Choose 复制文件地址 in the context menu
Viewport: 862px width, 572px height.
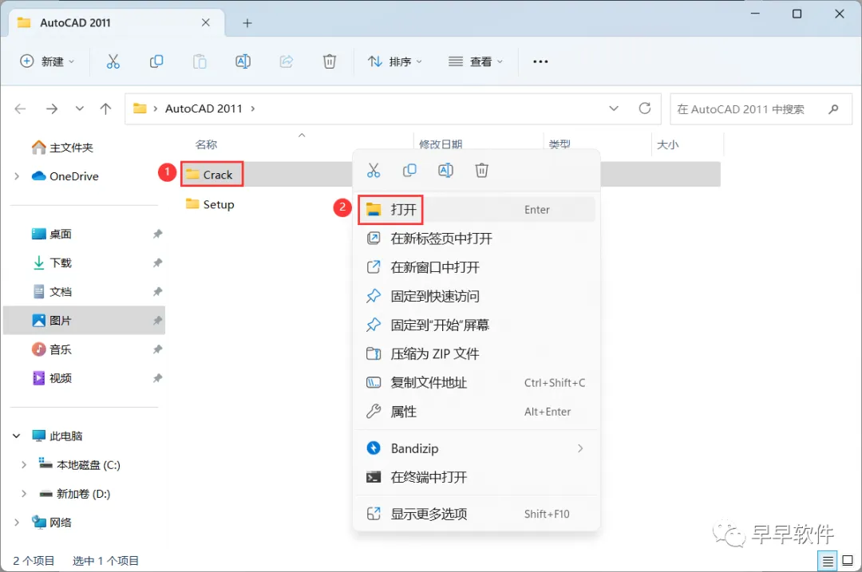(x=476, y=382)
